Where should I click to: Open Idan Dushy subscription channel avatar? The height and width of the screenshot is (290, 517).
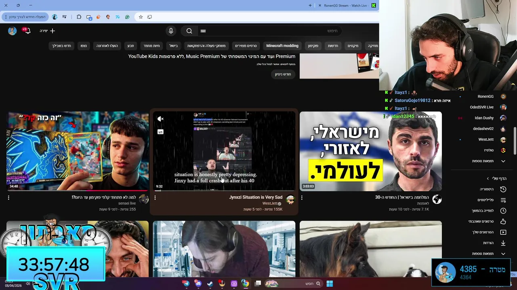coord(503,118)
